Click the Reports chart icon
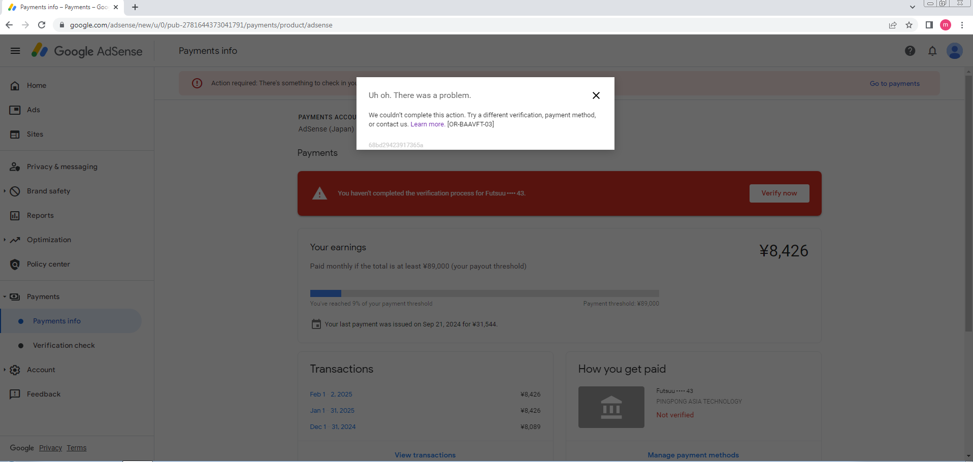This screenshot has height=462, width=973. click(15, 215)
